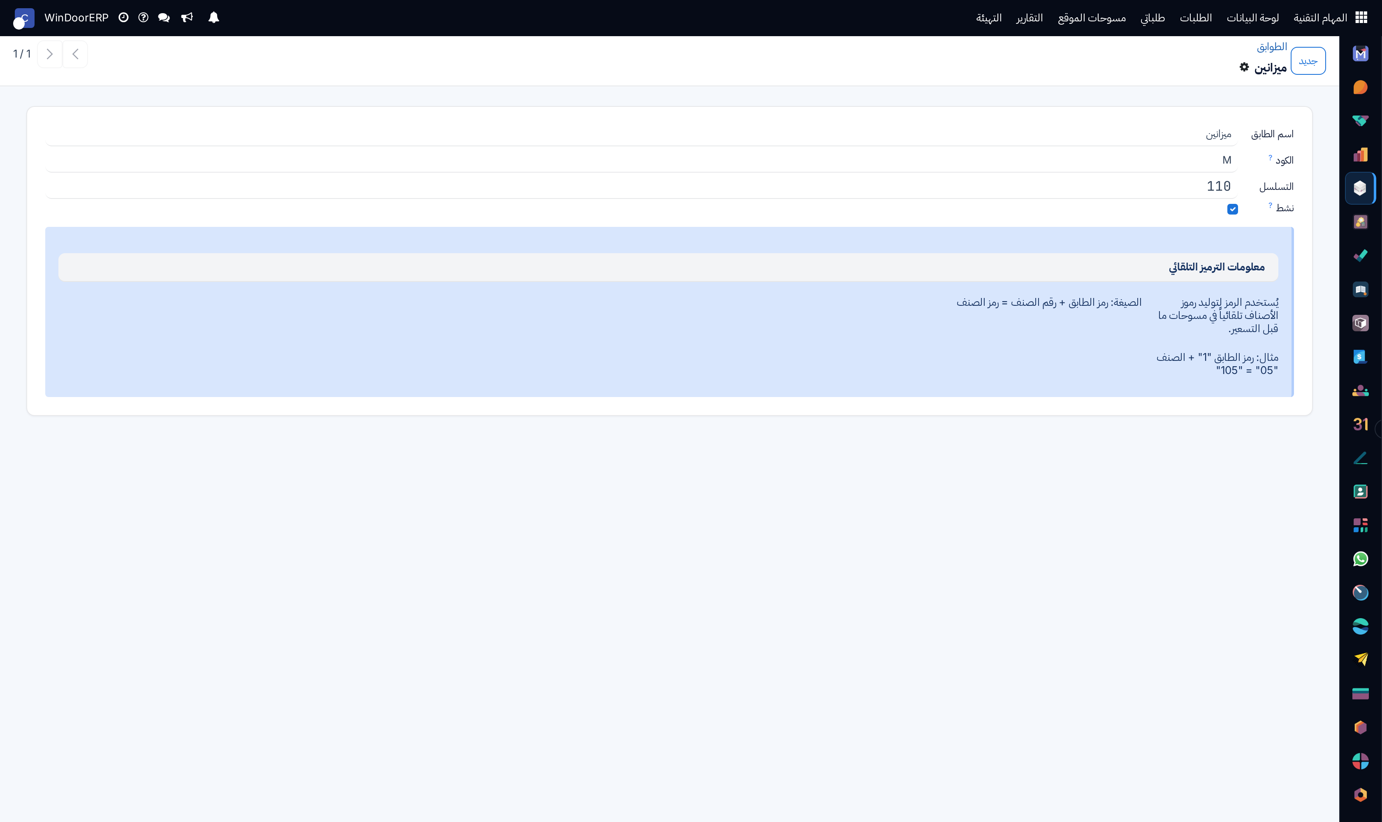Toggle the نشط active checkbox
Image resolution: width=1382 pixels, height=822 pixels.
(1232, 209)
